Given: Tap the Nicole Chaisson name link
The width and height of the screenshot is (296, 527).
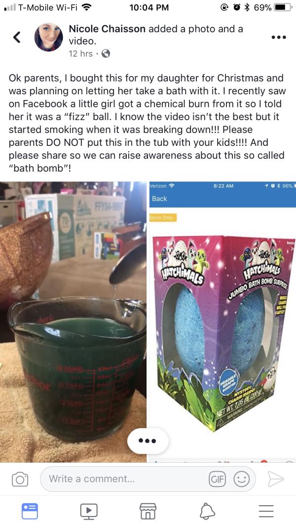Looking at the screenshot, I should 107,29.
